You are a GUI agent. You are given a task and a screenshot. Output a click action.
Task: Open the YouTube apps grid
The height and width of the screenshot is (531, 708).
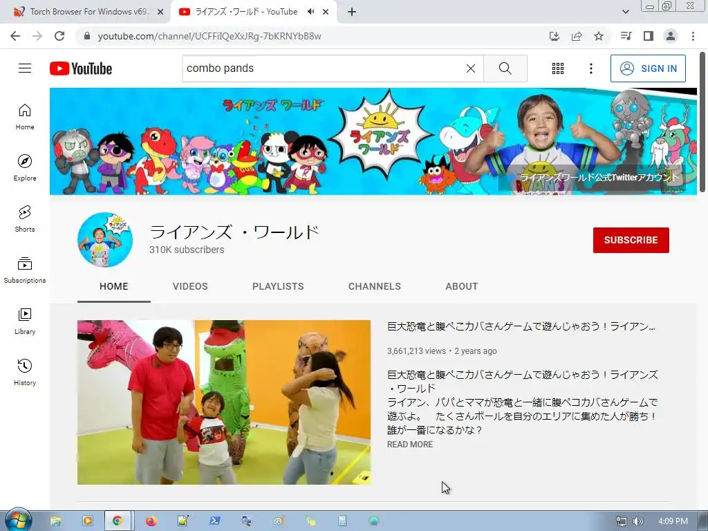[x=558, y=68]
